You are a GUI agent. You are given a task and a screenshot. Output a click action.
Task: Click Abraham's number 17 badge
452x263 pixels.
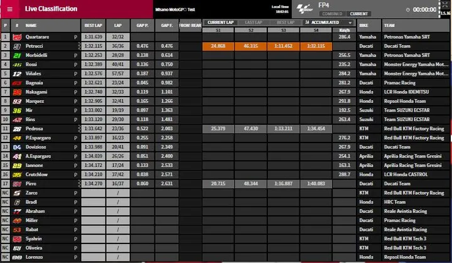17,212
